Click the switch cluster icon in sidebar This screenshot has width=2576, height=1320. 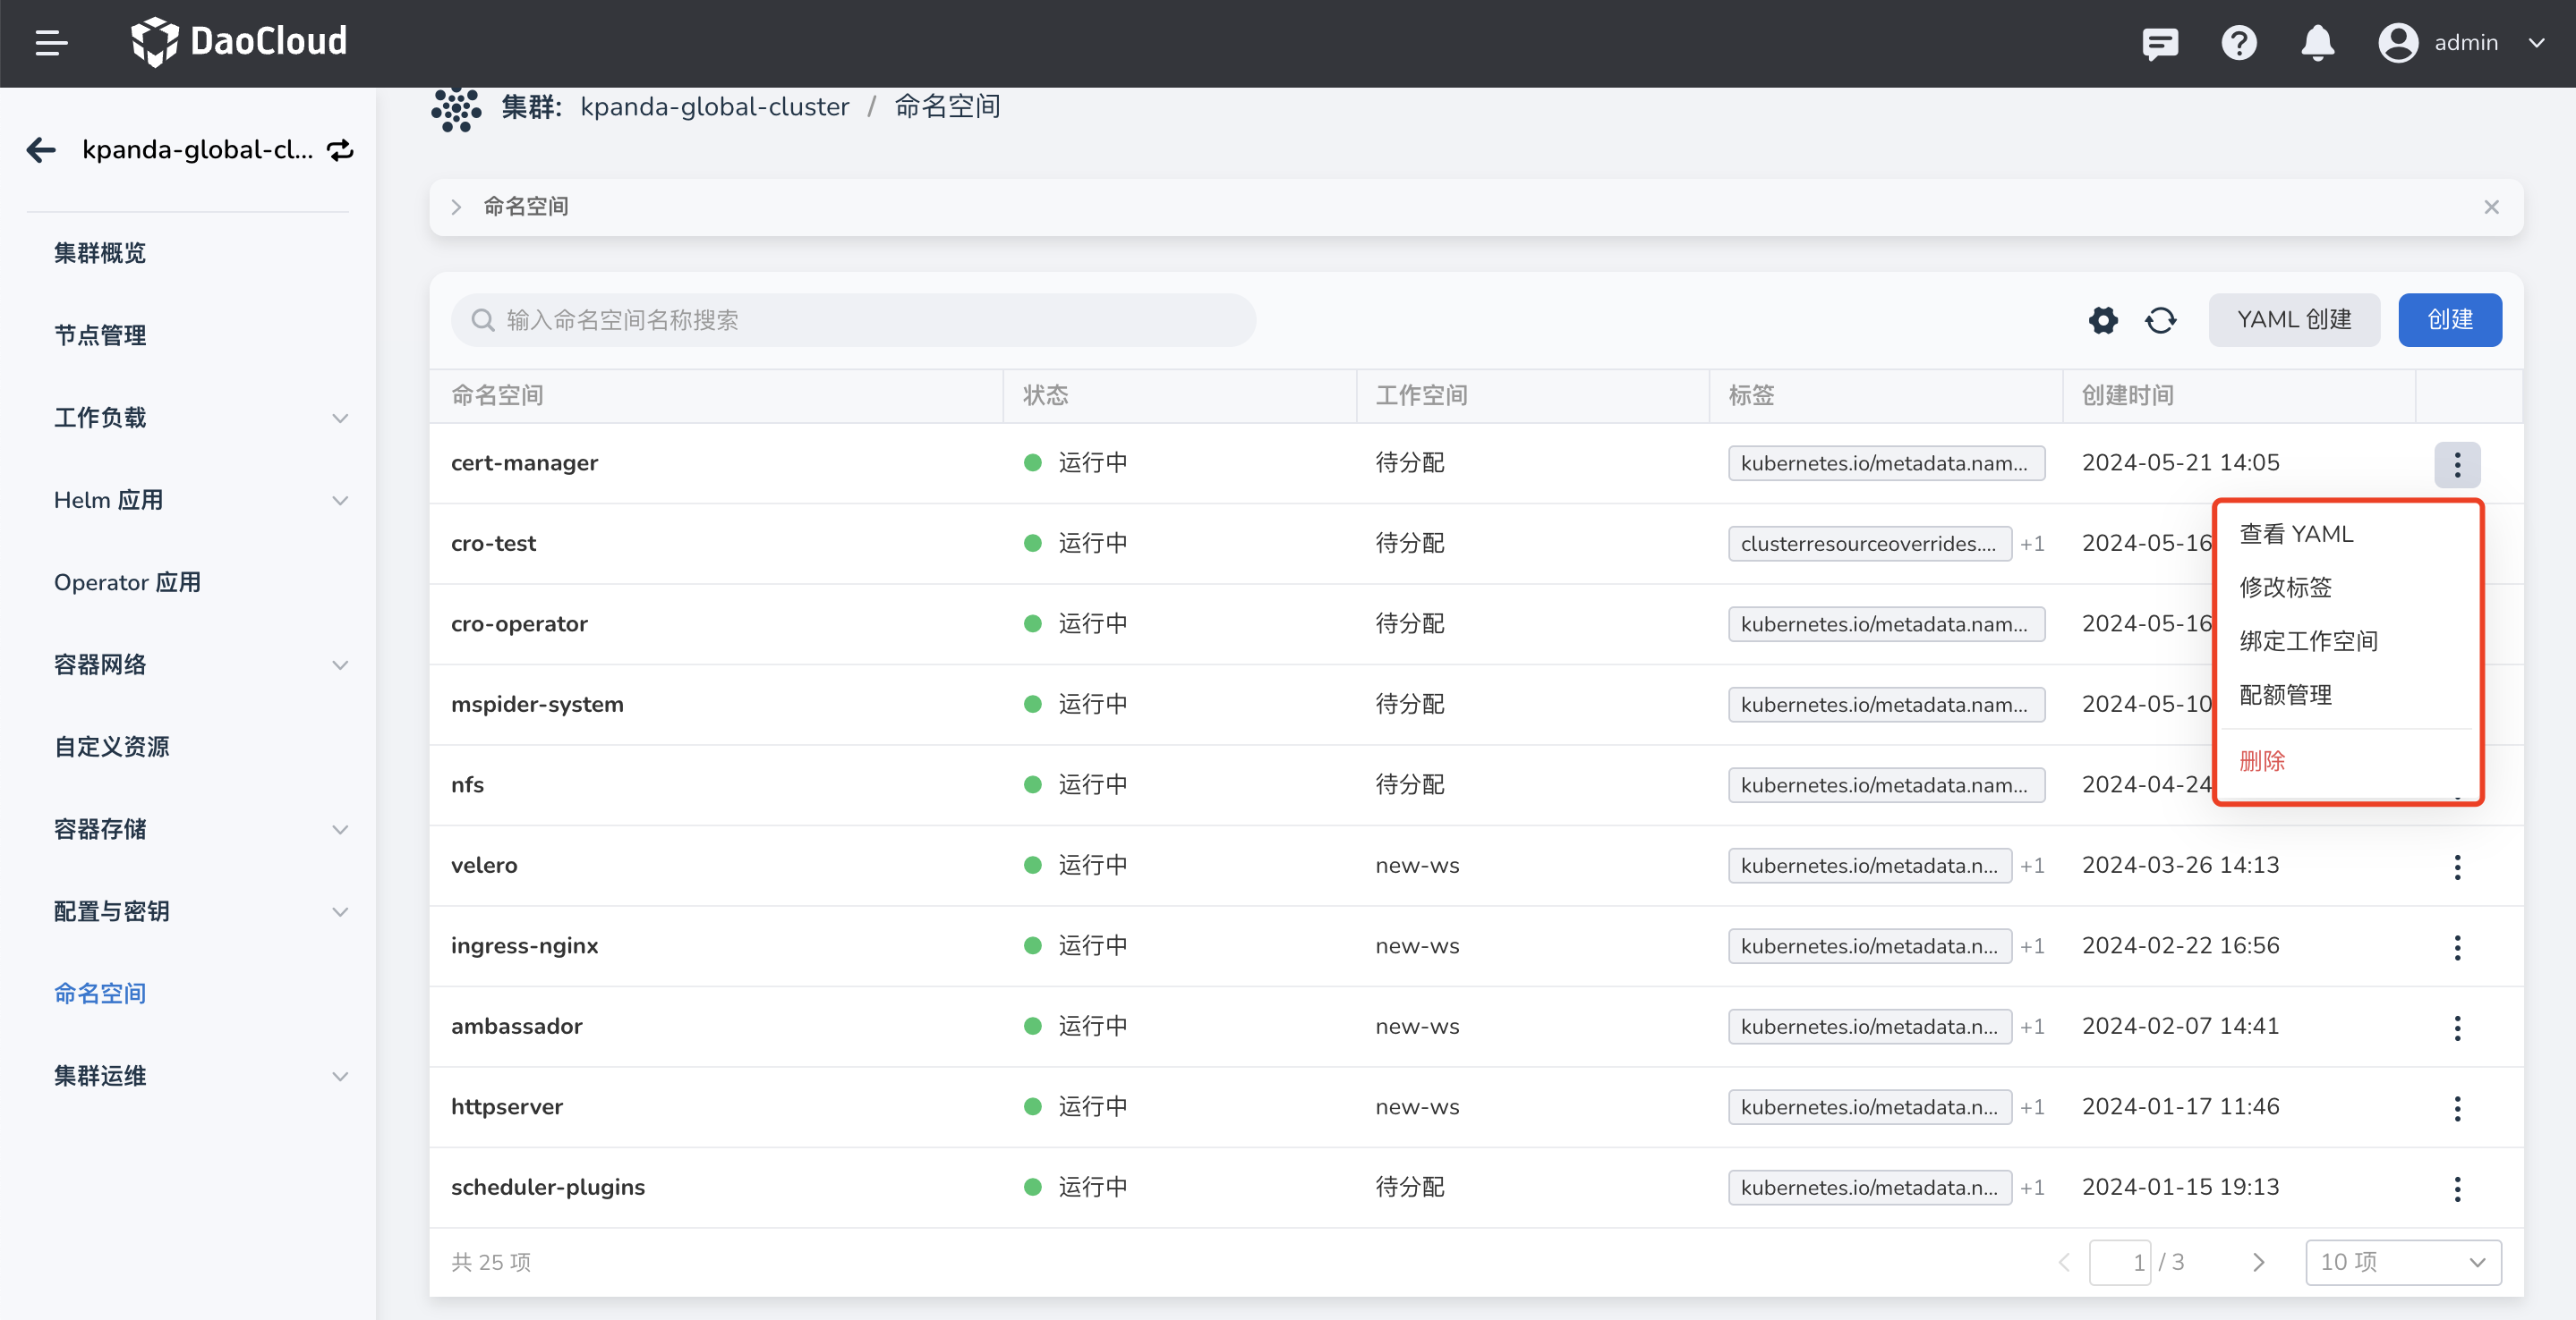[x=340, y=150]
